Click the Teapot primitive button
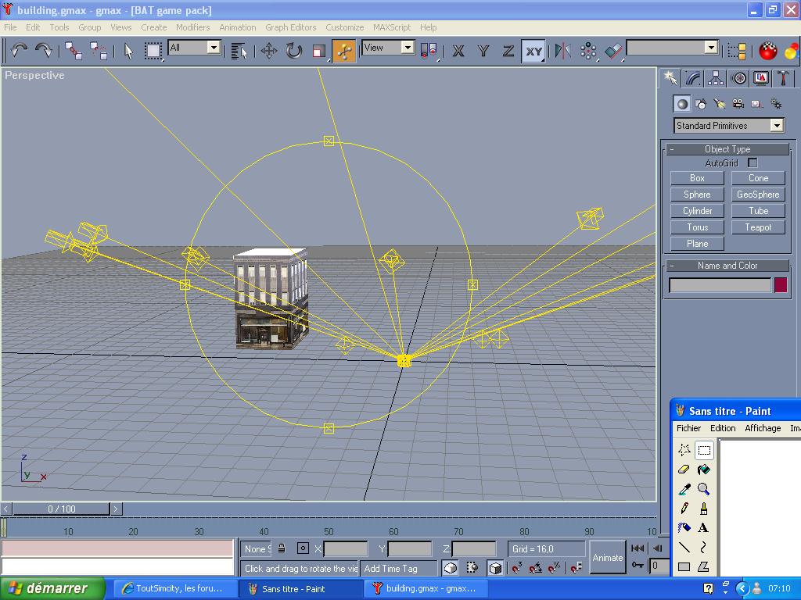 758,227
